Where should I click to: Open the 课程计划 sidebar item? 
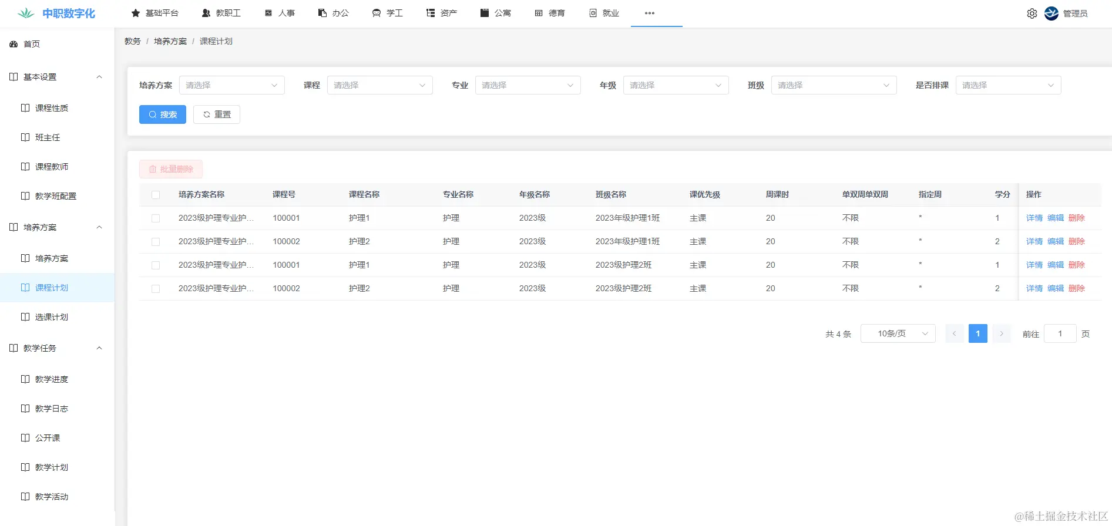pyautogui.click(x=57, y=288)
